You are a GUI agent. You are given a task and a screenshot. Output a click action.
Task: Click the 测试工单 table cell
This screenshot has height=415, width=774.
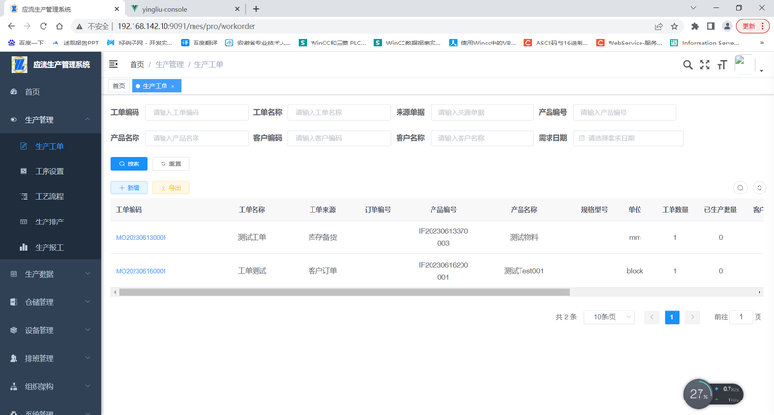[x=252, y=237]
